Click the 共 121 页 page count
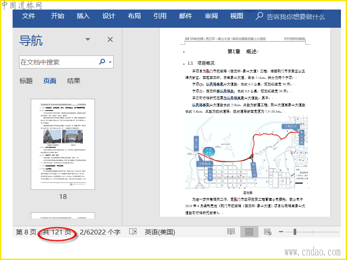The height and width of the screenshot is (260, 347). click(x=57, y=232)
